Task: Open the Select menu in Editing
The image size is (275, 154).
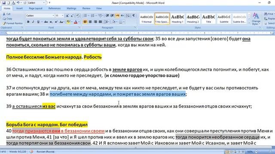Action: pos(269,23)
